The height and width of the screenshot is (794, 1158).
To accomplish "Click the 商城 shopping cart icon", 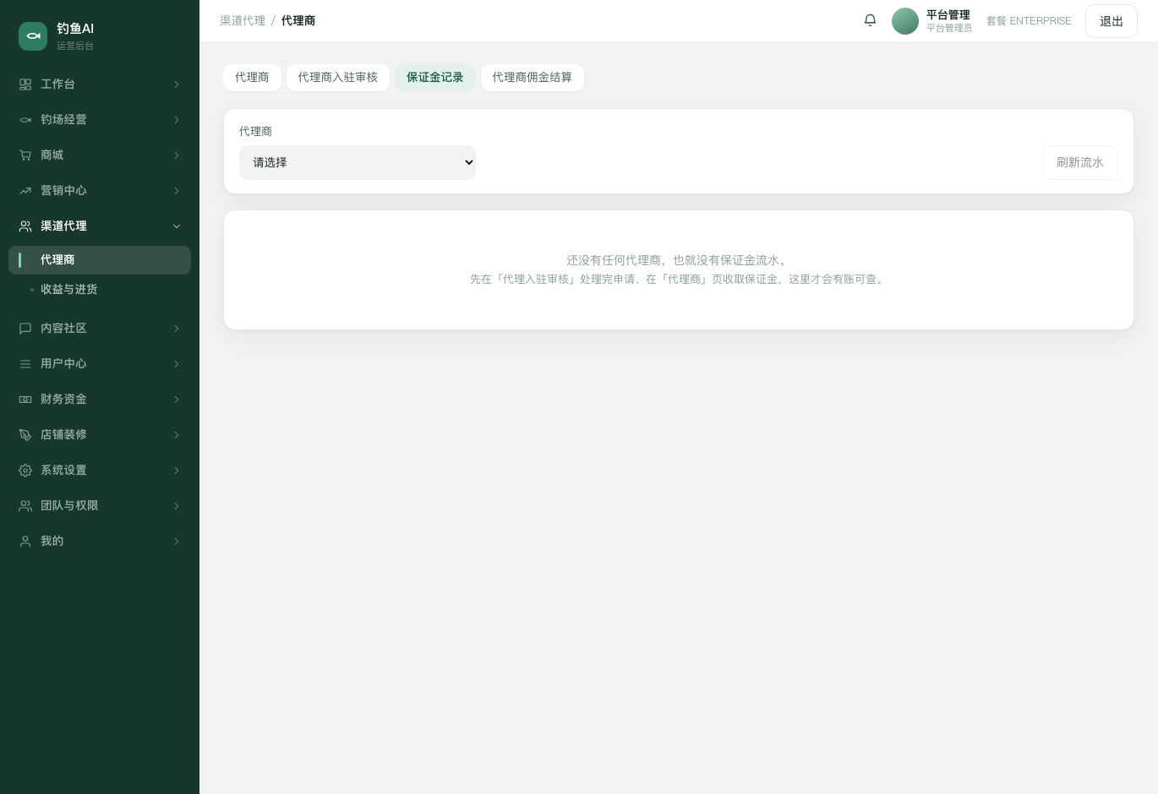I will tap(25, 155).
